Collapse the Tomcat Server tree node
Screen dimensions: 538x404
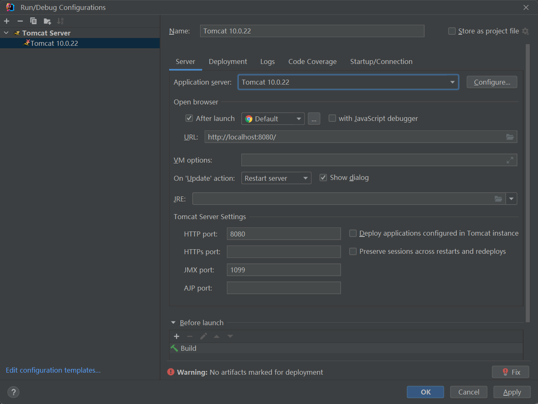6,33
